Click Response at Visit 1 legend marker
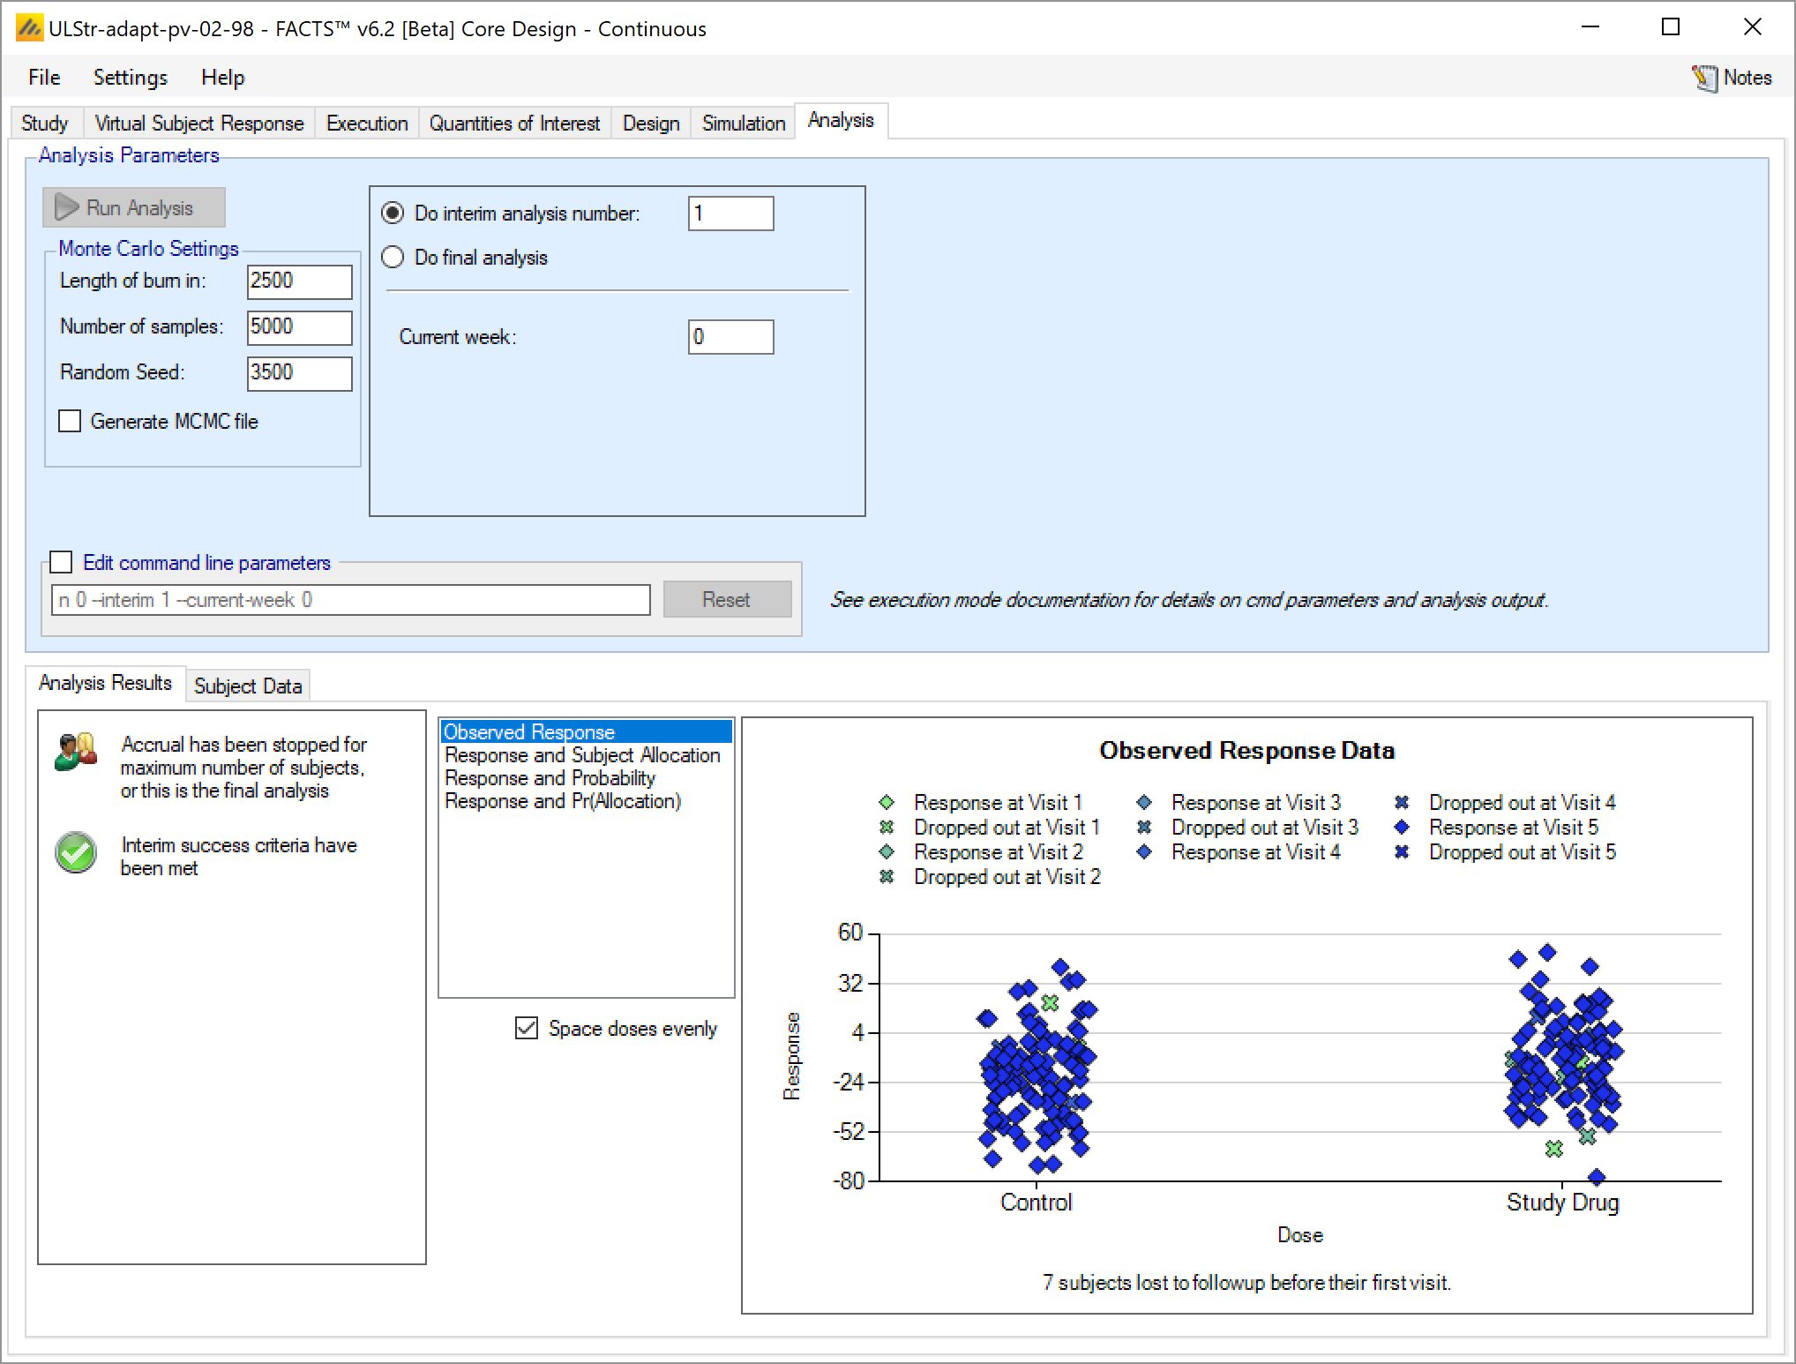 [x=887, y=803]
